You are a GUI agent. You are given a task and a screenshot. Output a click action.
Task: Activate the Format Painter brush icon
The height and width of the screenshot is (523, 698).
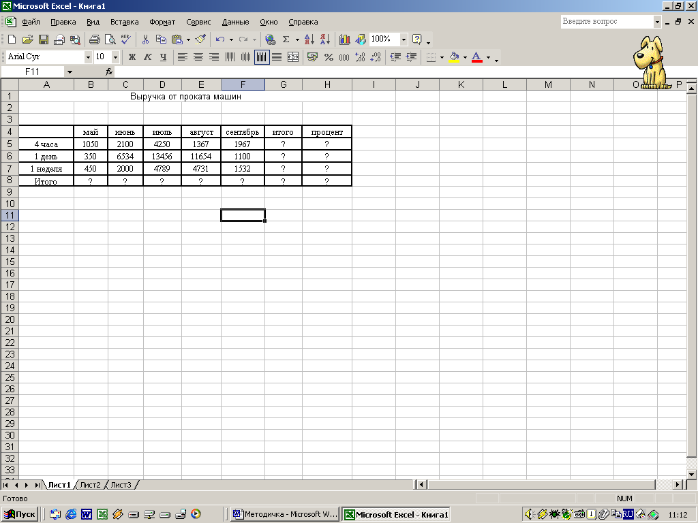click(x=200, y=39)
